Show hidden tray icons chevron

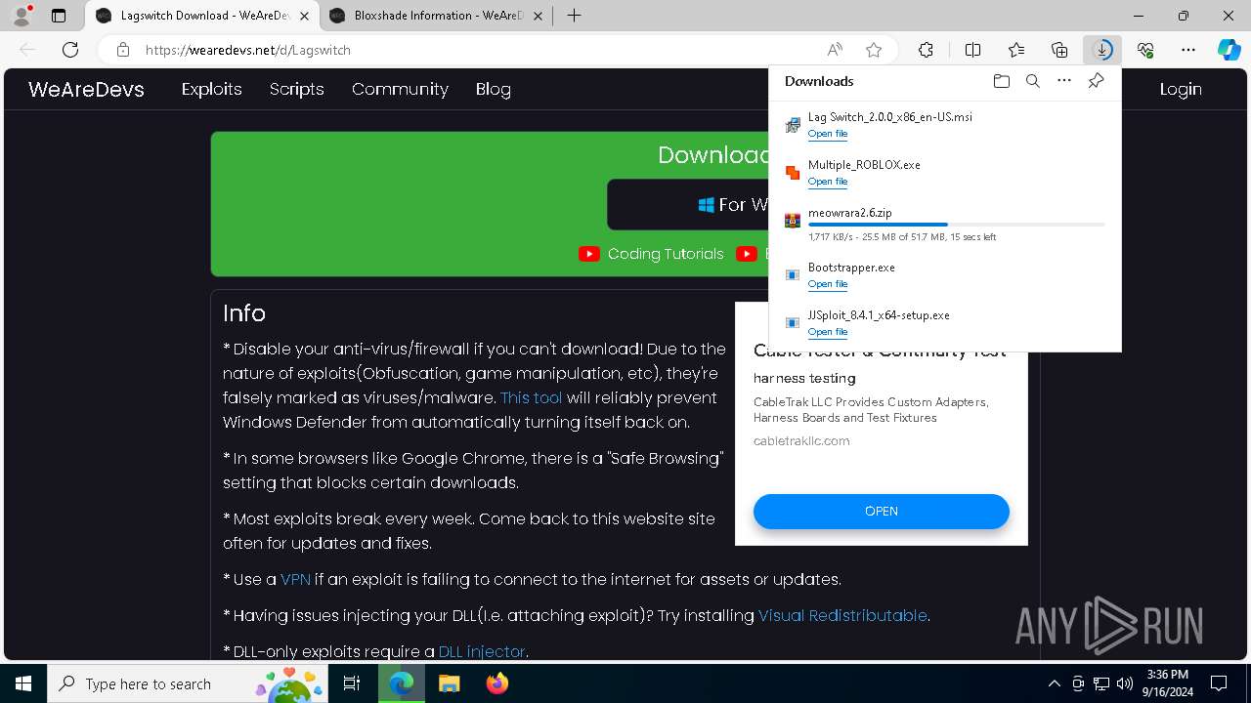tap(1054, 683)
